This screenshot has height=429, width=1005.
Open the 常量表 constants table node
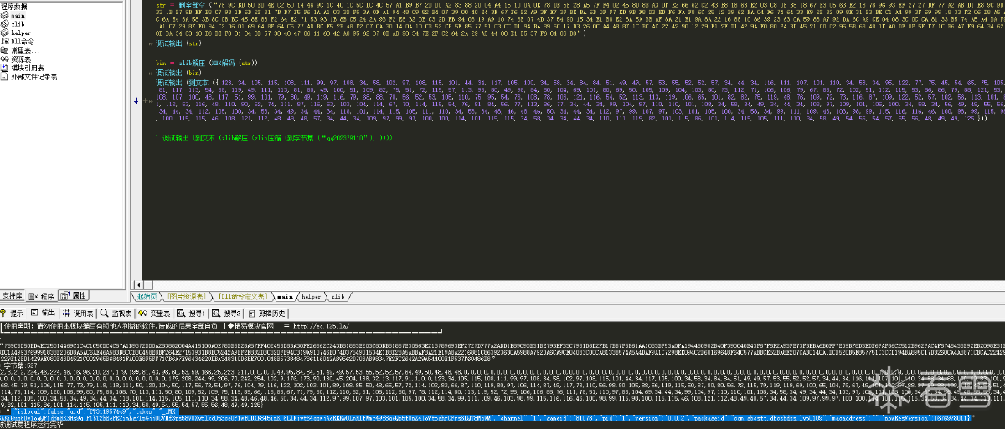[25, 50]
